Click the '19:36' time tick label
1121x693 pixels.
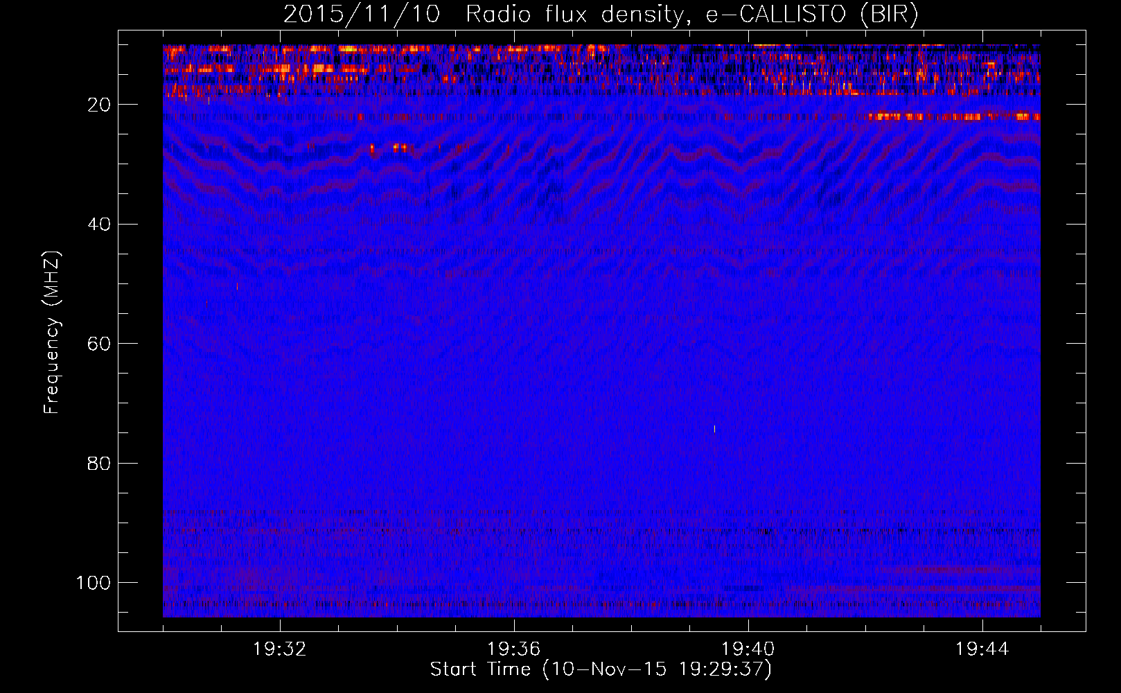point(514,649)
